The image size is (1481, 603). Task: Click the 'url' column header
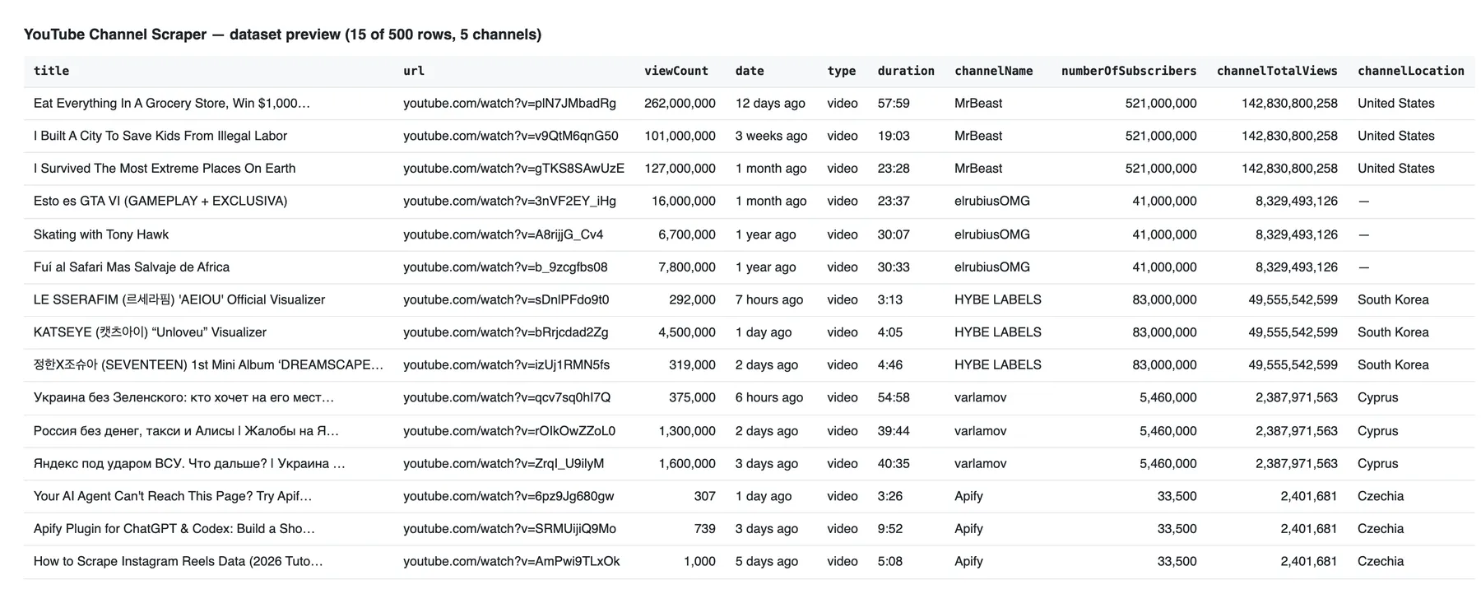click(x=414, y=71)
